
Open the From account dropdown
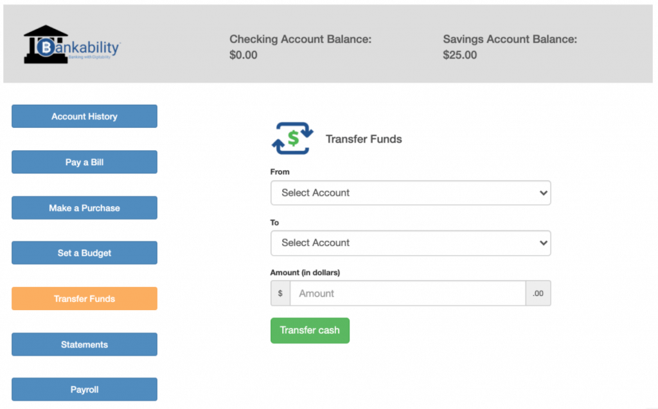pos(411,193)
